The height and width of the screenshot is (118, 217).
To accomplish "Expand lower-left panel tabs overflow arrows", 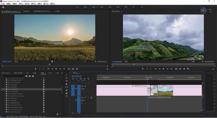I will (x=62, y=73).
